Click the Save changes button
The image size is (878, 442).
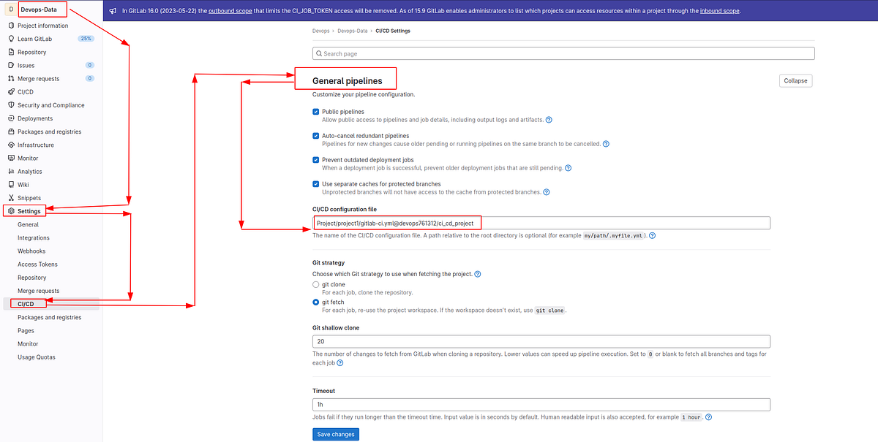pyautogui.click(x=335, y=433)
